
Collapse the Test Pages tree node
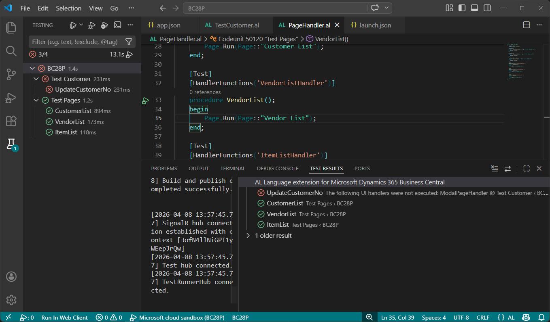pos(36,100)
